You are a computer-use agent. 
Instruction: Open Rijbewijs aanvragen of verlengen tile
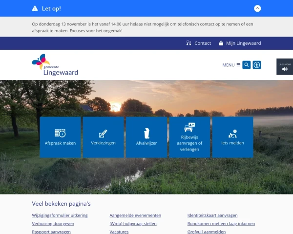click(189, 137)
